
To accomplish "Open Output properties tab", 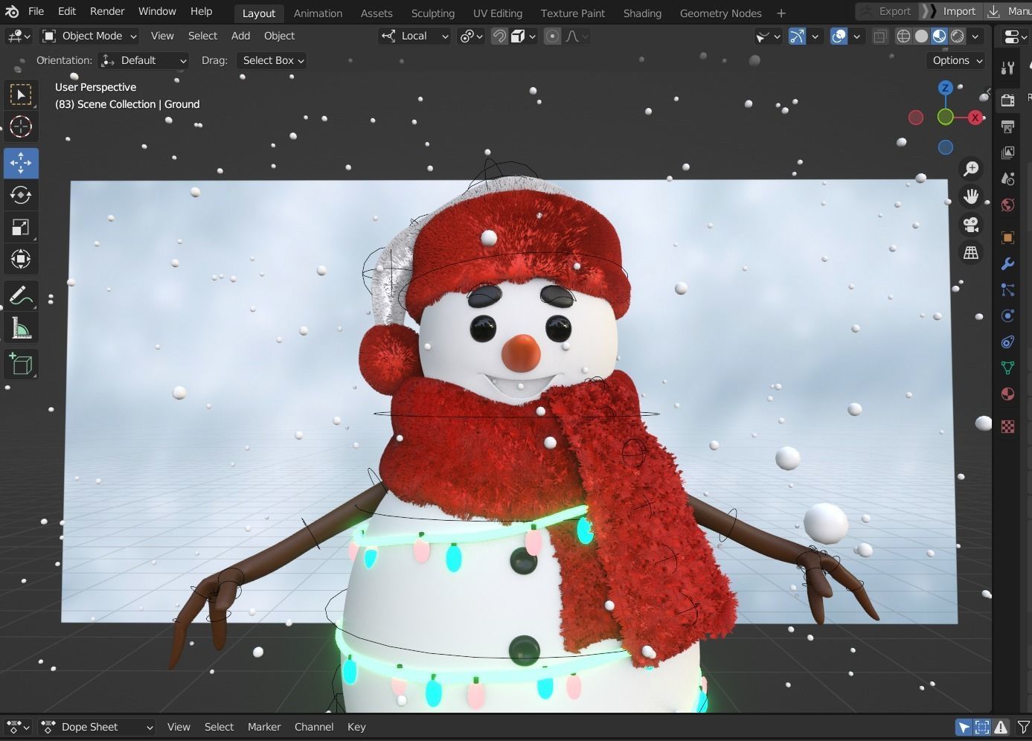I will [1008, 126].
